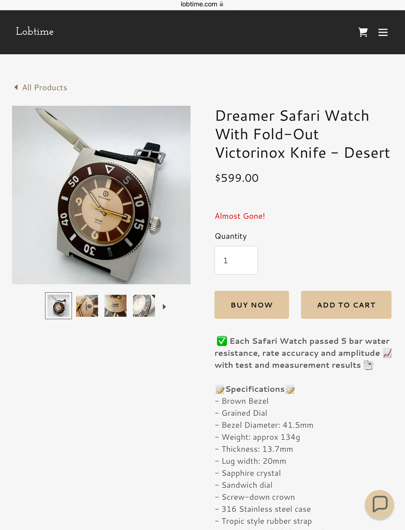
Task: Click the back arrow beside All Products
Action: pyautogui.click(x=16, y=87)
